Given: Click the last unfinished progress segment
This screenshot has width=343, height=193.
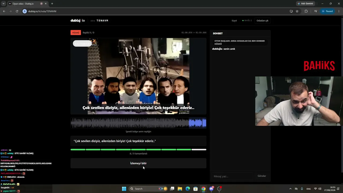Looking at the screenshot, I should (199, 150).
